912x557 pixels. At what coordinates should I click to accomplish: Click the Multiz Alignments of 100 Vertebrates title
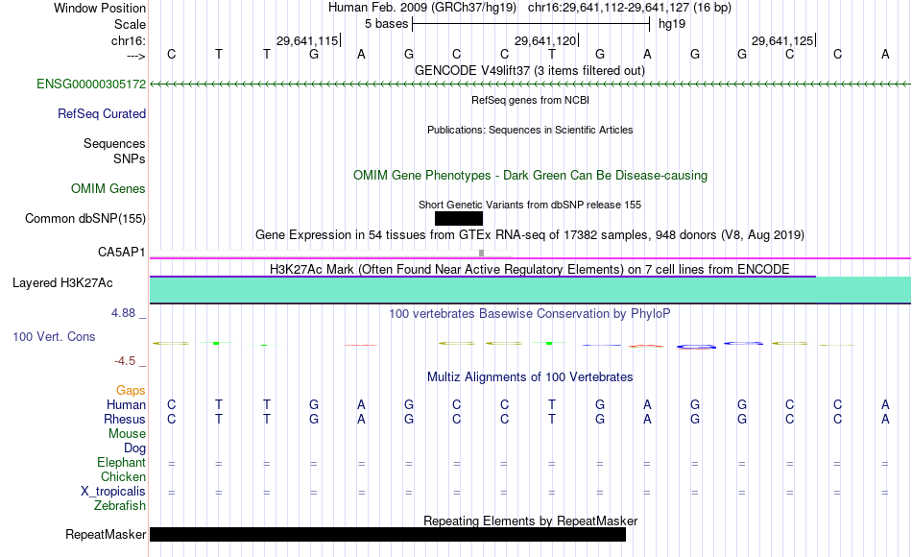[530, 376]
